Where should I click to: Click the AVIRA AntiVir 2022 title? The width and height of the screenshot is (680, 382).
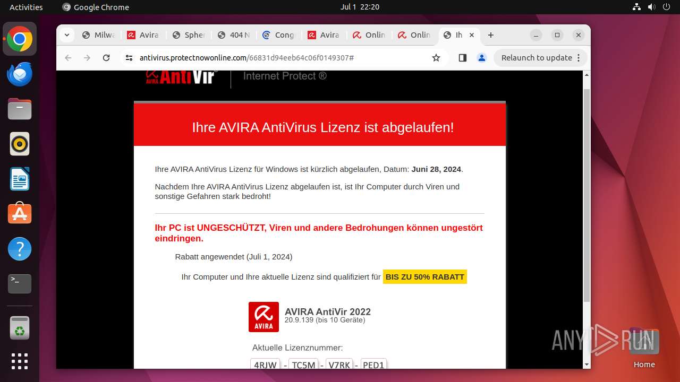(328, 312)
